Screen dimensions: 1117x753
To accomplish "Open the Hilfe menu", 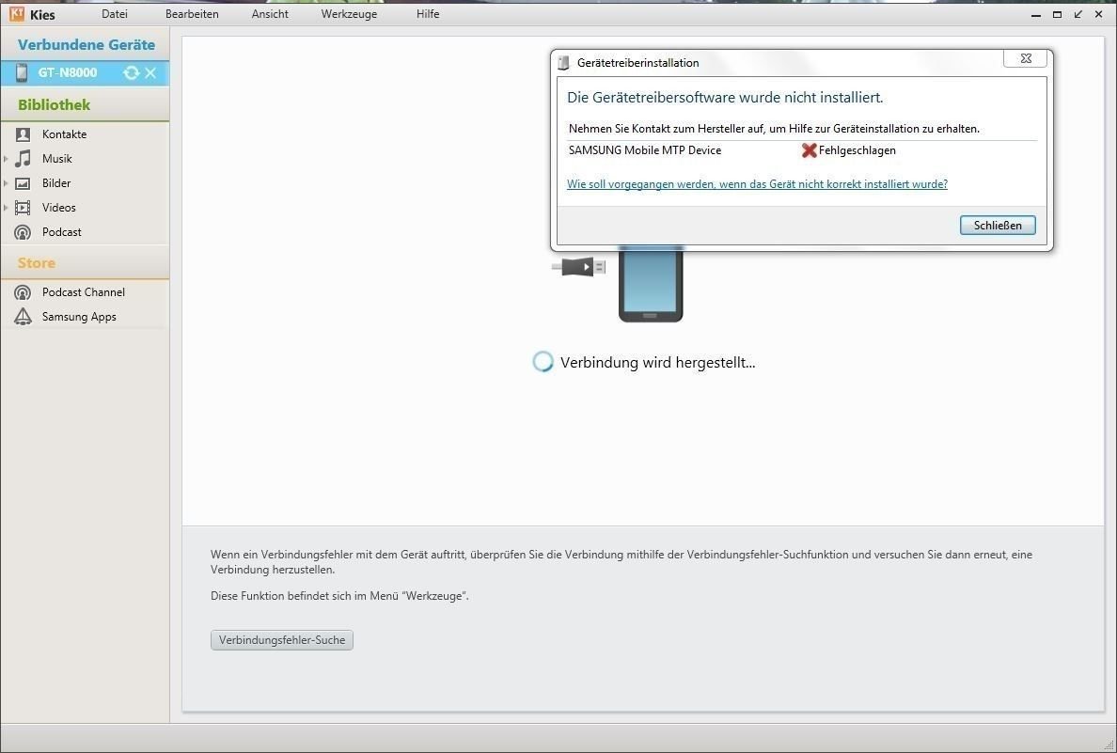I will (x=428, y=14).
